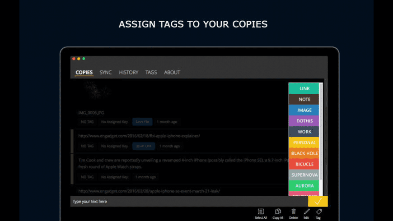Click the Select All icon
This screenshot has height=221, width=393.
[x=261, y=212]
